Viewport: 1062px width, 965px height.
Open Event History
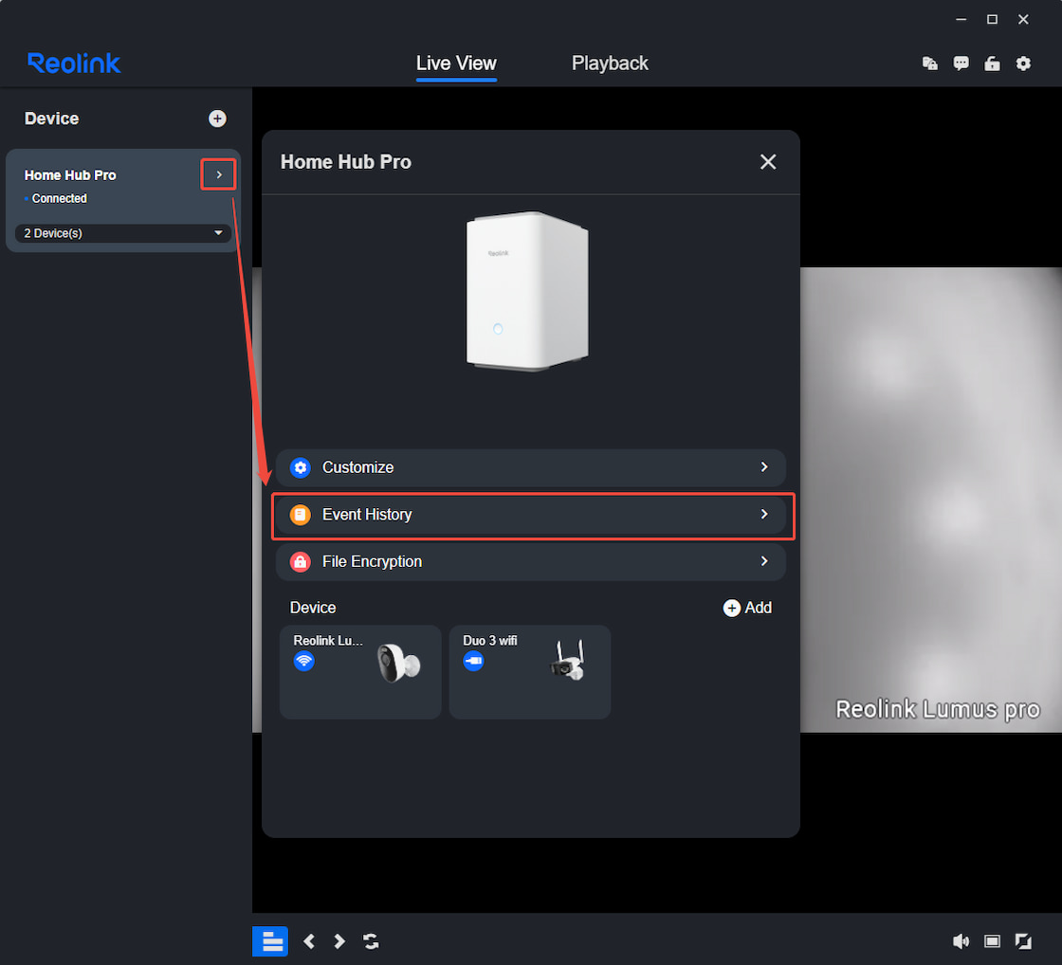530,515
